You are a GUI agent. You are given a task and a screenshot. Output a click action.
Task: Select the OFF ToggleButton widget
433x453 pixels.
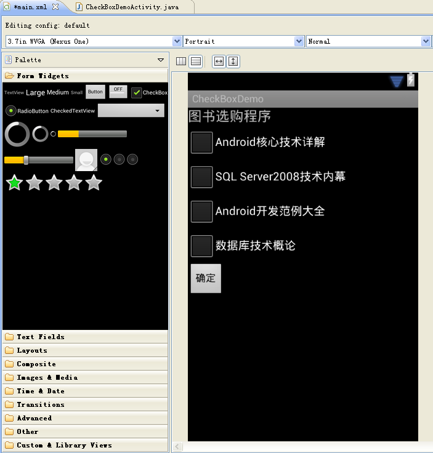coord(118,91)
